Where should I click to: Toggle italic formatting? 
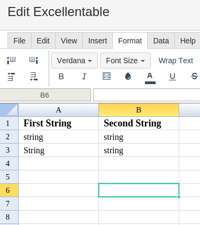point(84,77)
